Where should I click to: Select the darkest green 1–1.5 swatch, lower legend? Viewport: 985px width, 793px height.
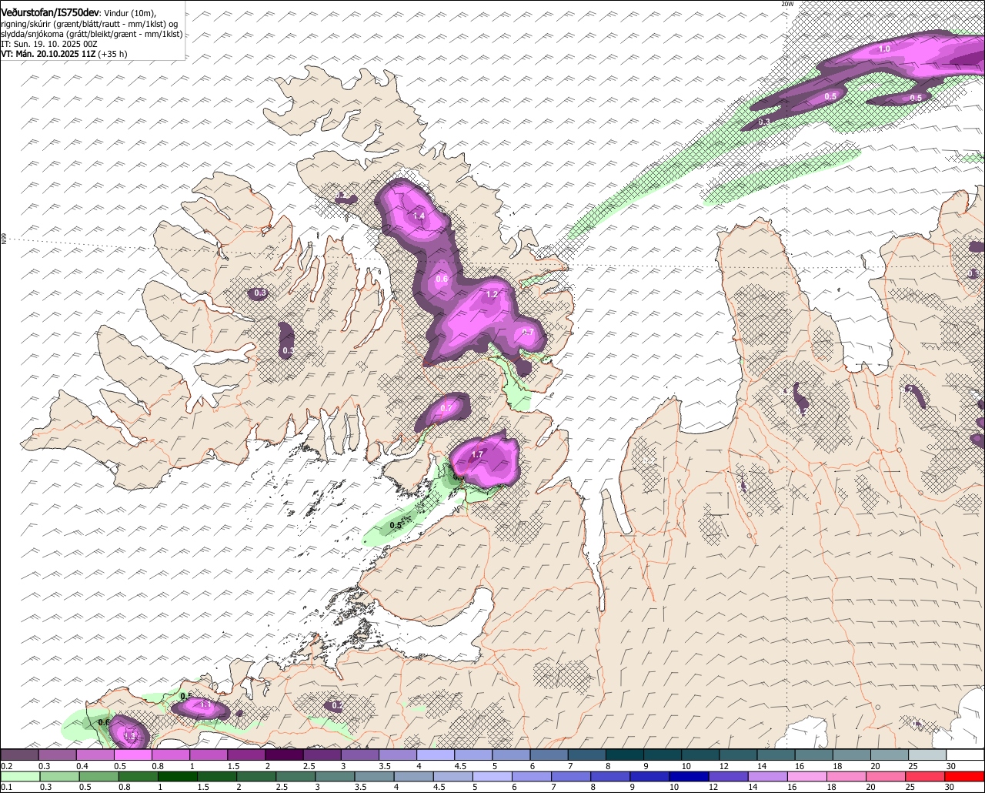tap(178, 775)
